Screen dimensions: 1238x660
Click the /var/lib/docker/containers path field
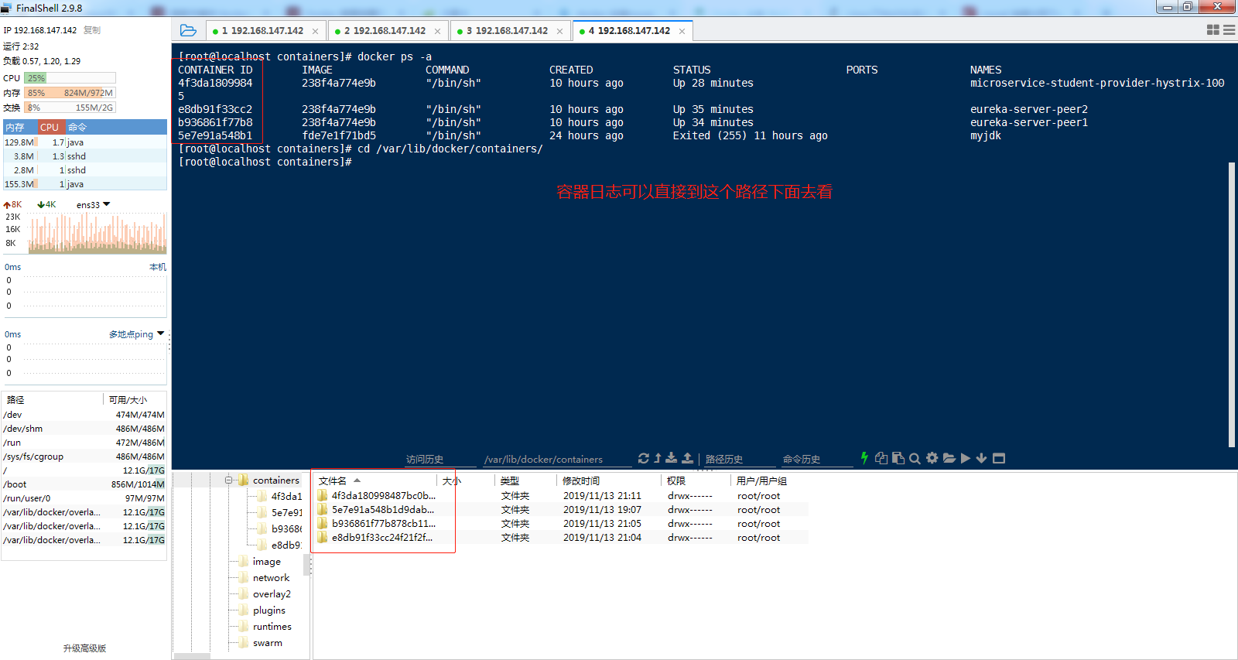point(556,459)
